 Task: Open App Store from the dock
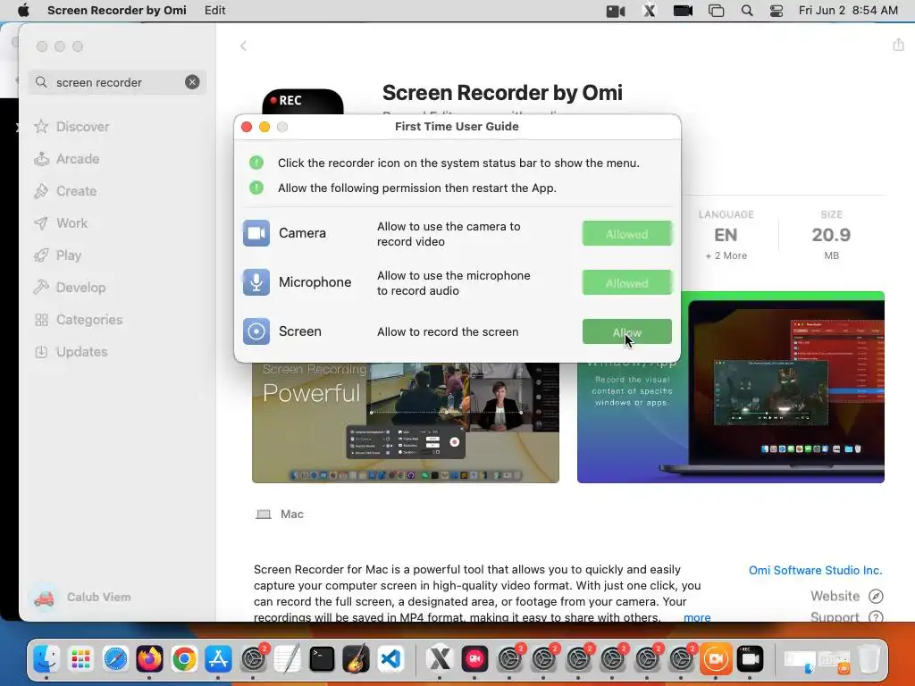218,659
